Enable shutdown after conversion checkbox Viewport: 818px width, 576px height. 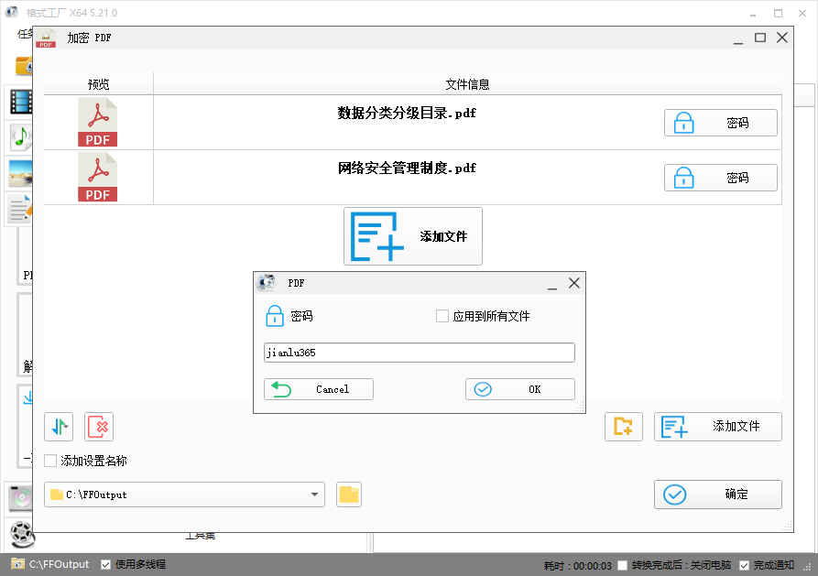tap(622, 564)
